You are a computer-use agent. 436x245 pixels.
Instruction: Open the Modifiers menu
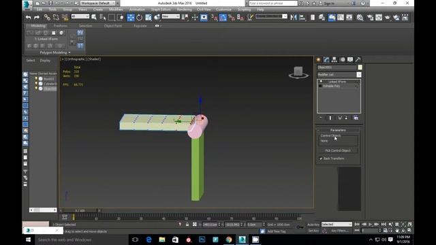tap(116, 10)
